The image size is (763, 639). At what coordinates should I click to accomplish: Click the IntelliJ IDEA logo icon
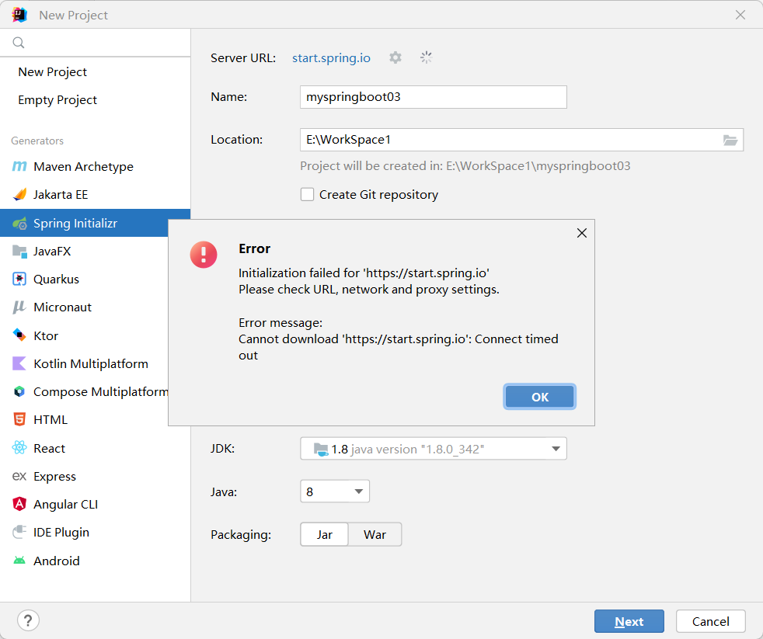[x=19, y=15]
